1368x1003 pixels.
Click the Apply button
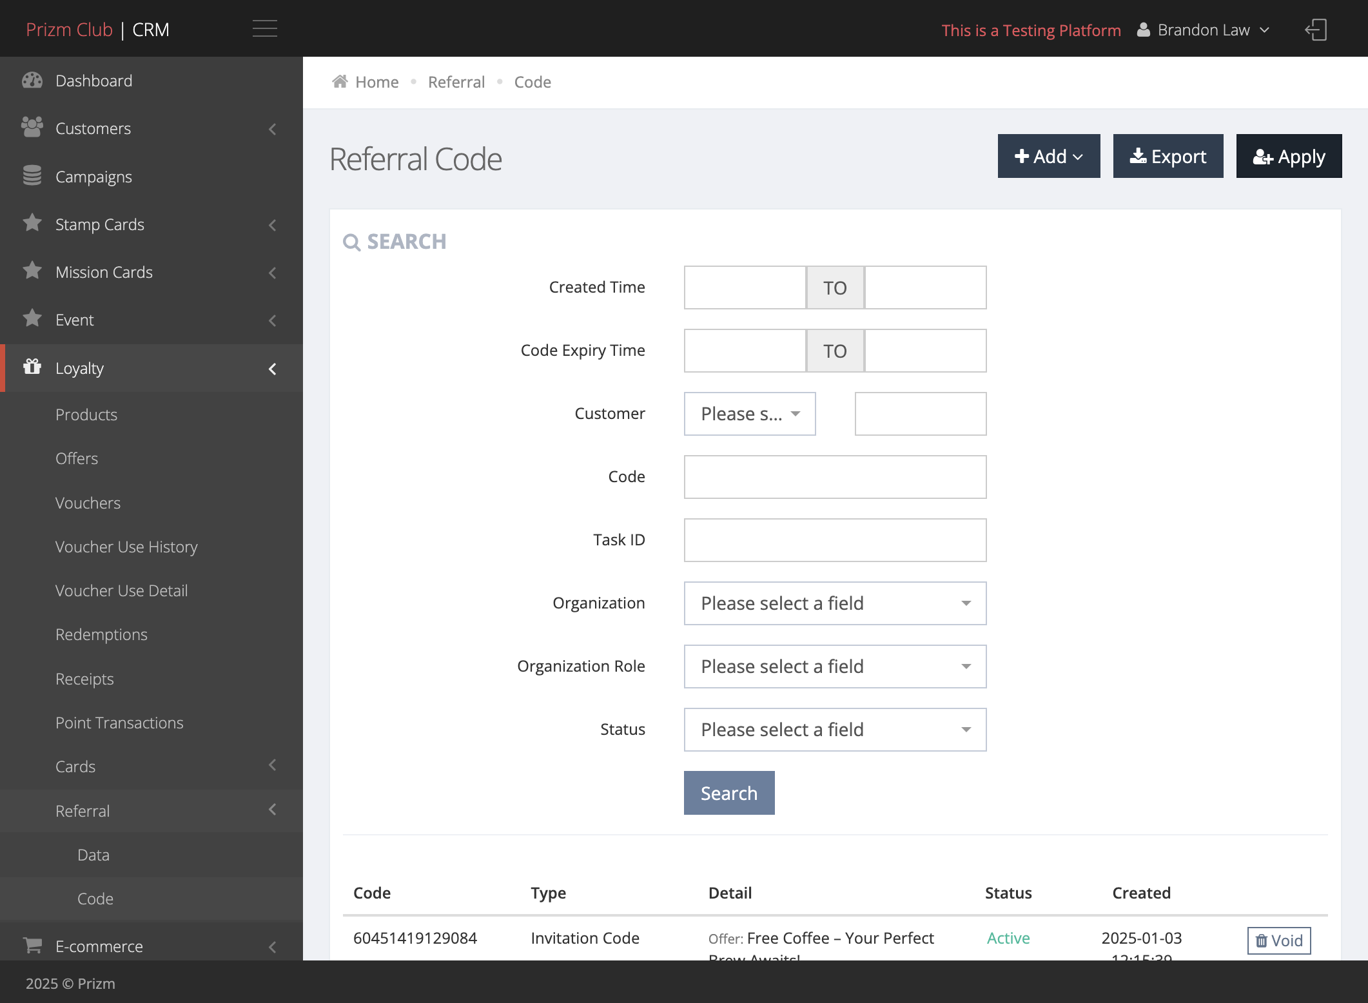pos(1289,156)
